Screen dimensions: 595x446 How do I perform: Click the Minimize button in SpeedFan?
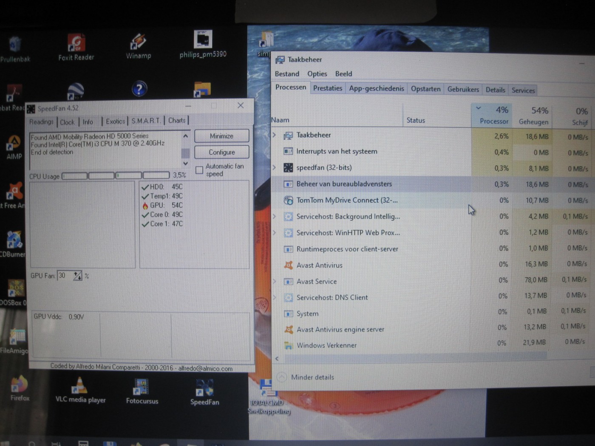point(221,136)
